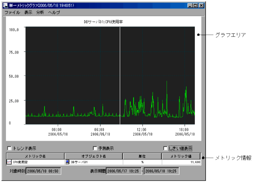Click the 対象時刻 field 2006/05/18 08:50
Screen dimensions: 253x182
43,171
